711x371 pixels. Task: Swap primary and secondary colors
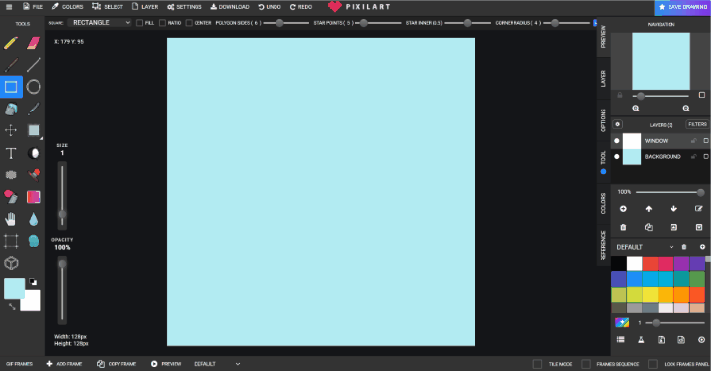point(12,307)
